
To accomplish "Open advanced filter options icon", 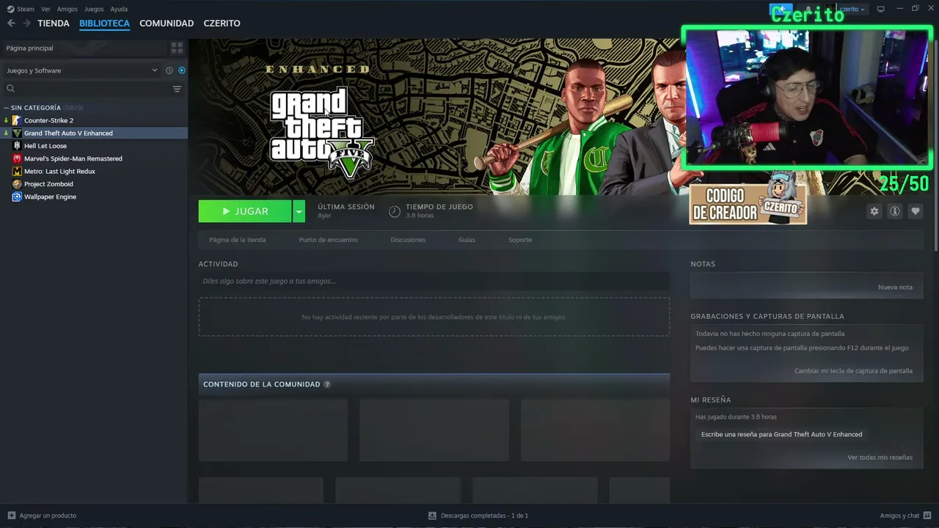I will click(x=177, y=89).
